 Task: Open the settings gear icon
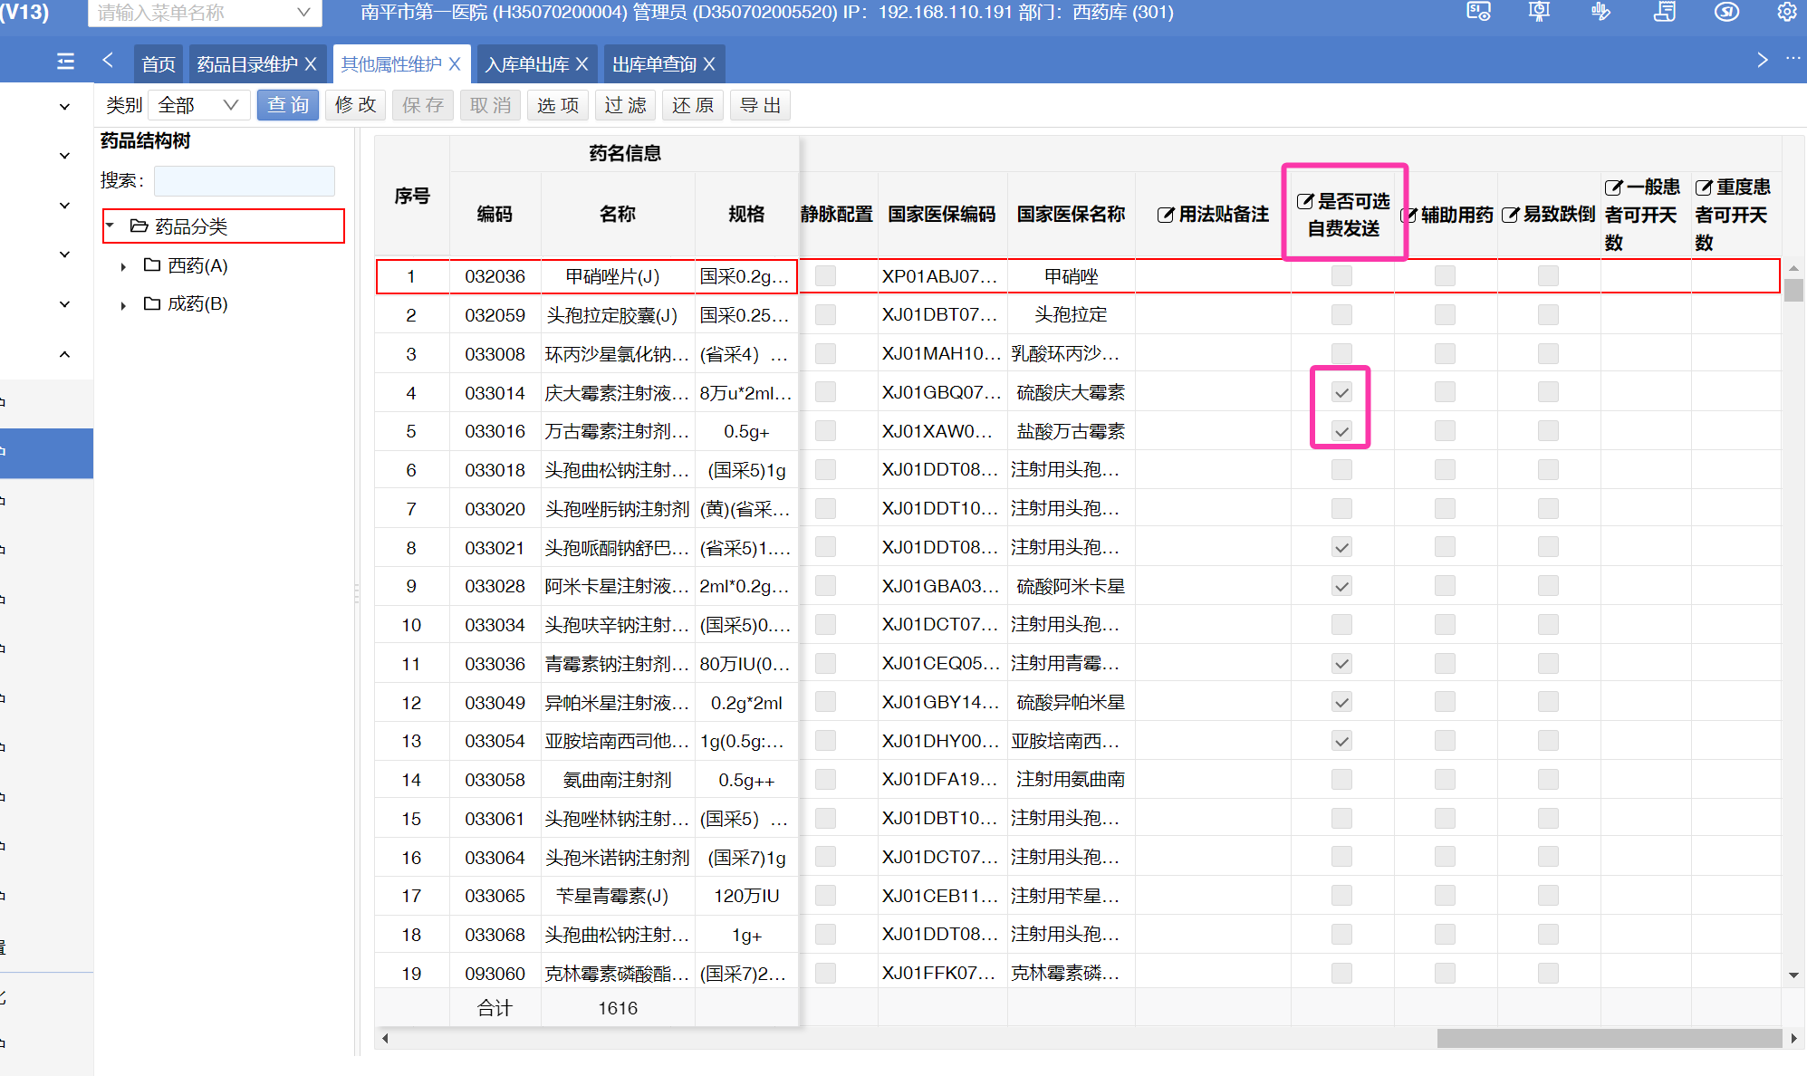[1786, 12]
